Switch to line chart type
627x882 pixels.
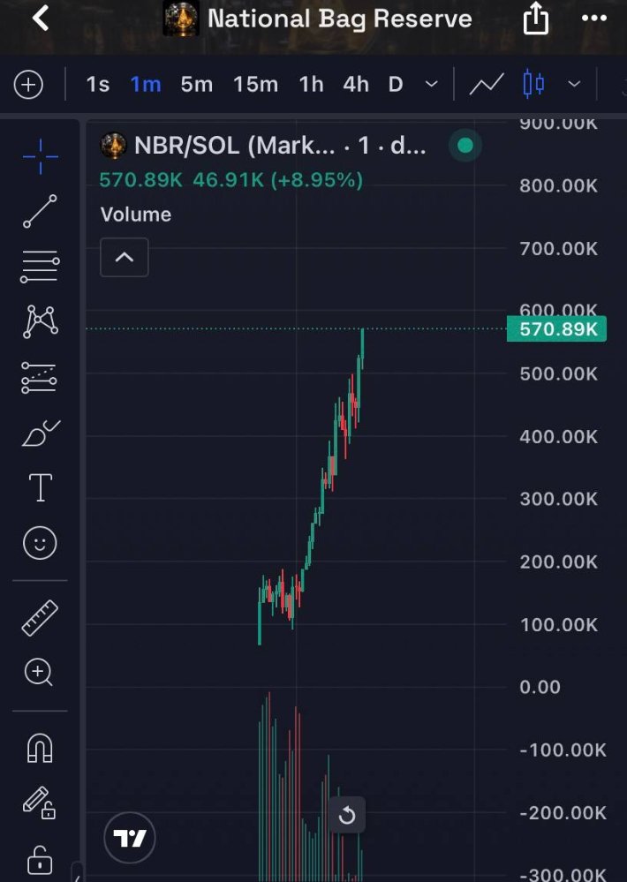(487, 85)
